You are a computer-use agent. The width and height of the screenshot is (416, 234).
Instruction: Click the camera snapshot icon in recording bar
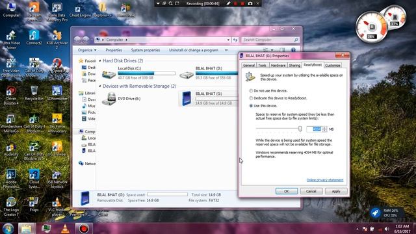(x=250, y=3)
